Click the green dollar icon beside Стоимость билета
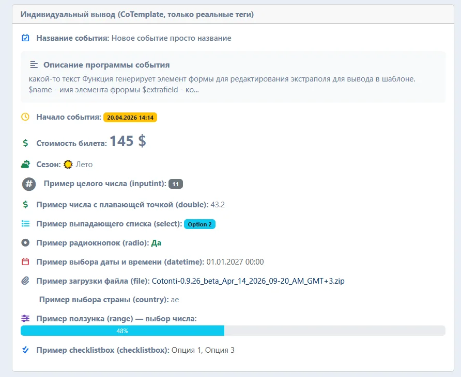461x377 pixels. 25,143
